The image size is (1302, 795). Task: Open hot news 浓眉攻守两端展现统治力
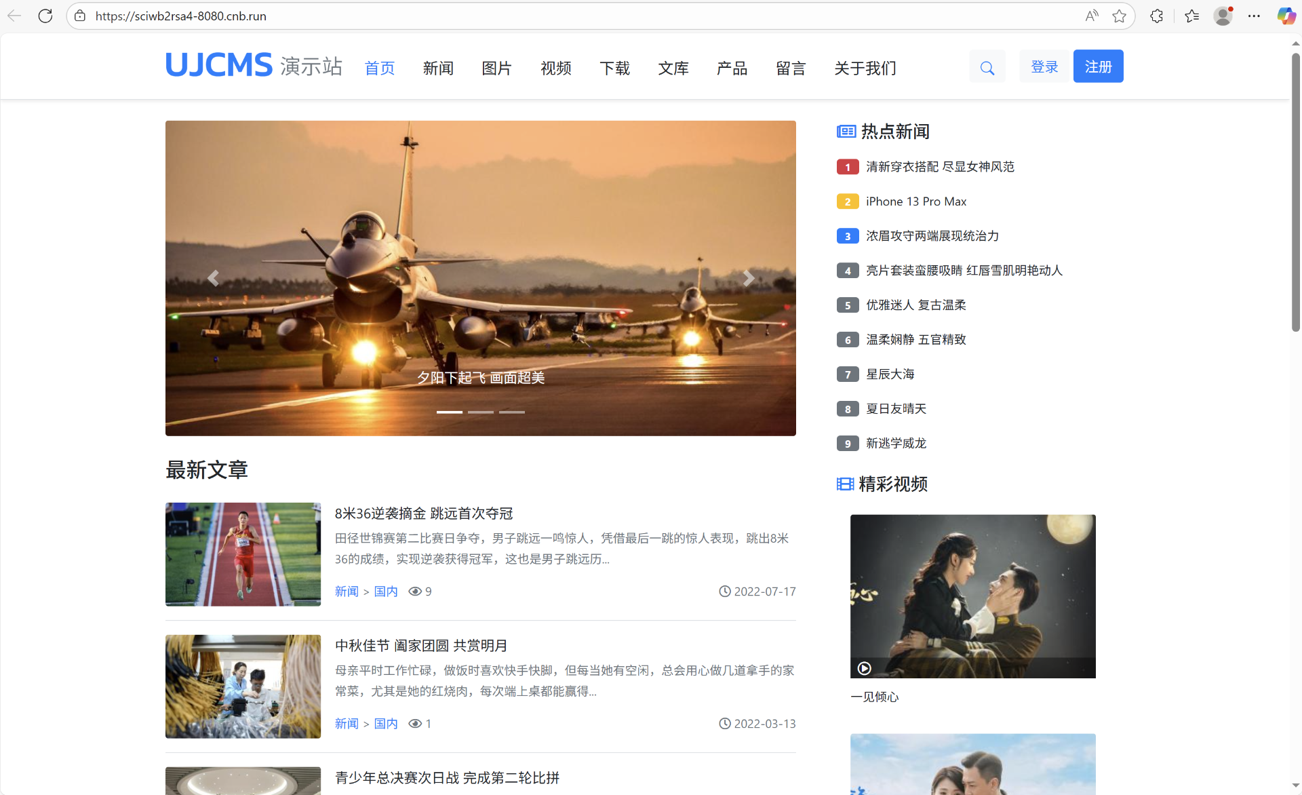pyautogui.click(x=932, y=236)
